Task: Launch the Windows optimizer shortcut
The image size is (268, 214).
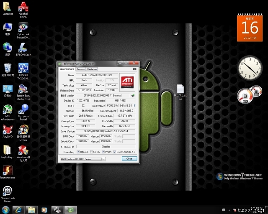Action: pos(23,153)
